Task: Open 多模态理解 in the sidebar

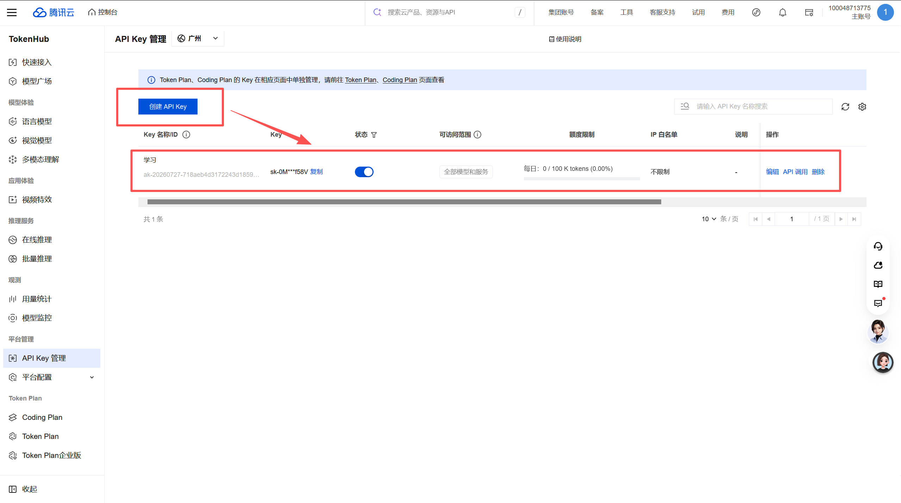Action: (52, 160)
